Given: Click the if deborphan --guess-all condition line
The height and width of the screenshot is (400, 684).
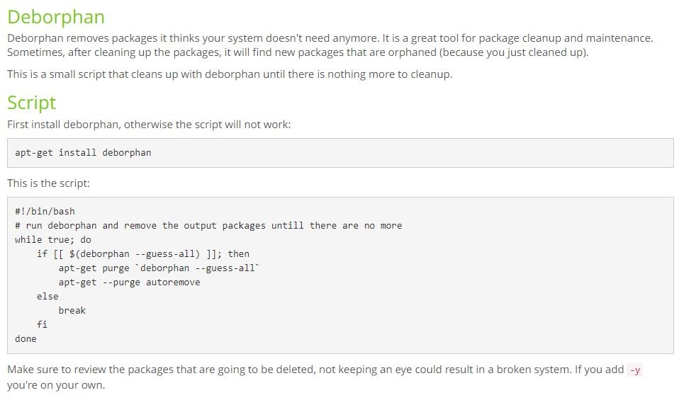Looking at the screenshot, I should (143, 253).
